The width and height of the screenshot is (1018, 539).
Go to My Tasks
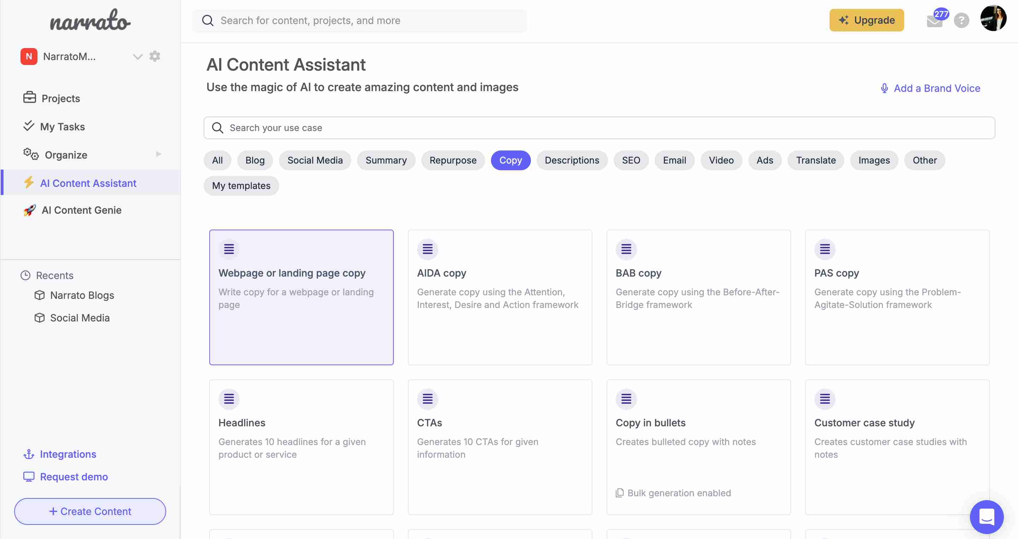coord(63,126)
